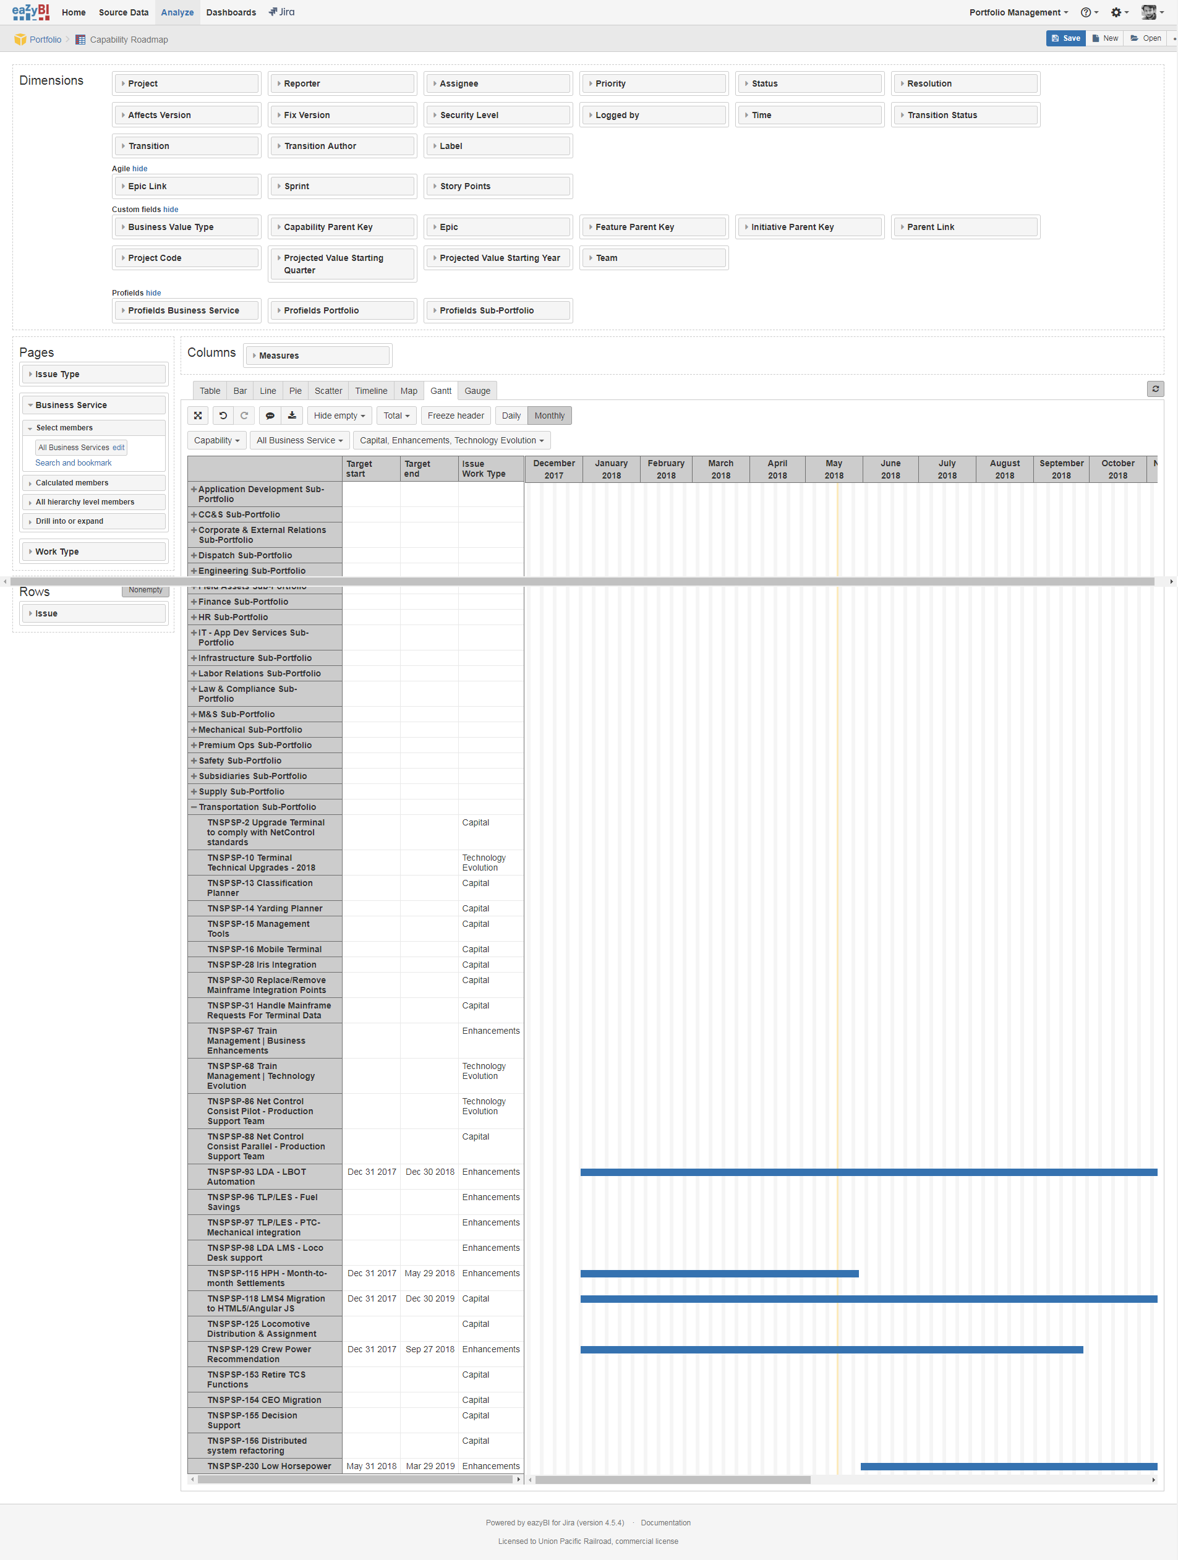Click the Freeze header button
1178x1560 pixels.
coord(455,416)
